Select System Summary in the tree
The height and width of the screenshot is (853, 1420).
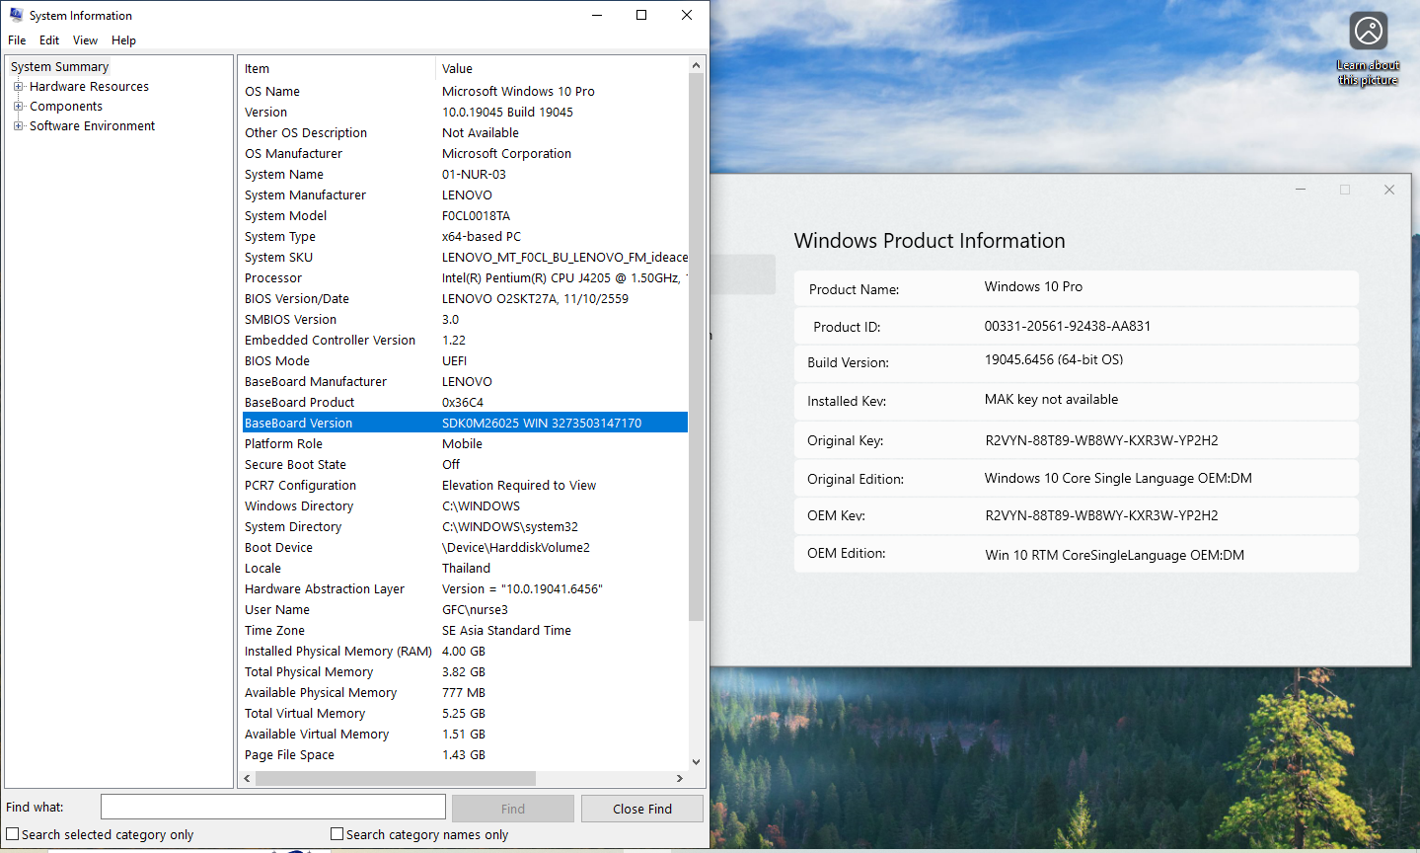point(59,67)
